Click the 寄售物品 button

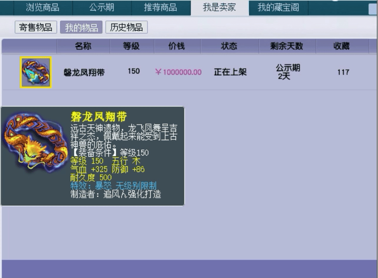36,27
